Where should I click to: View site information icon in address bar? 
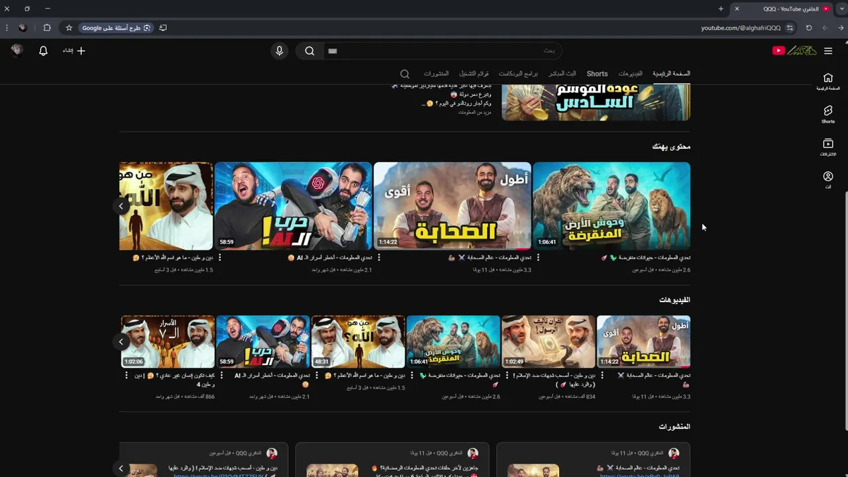point(790,28)
